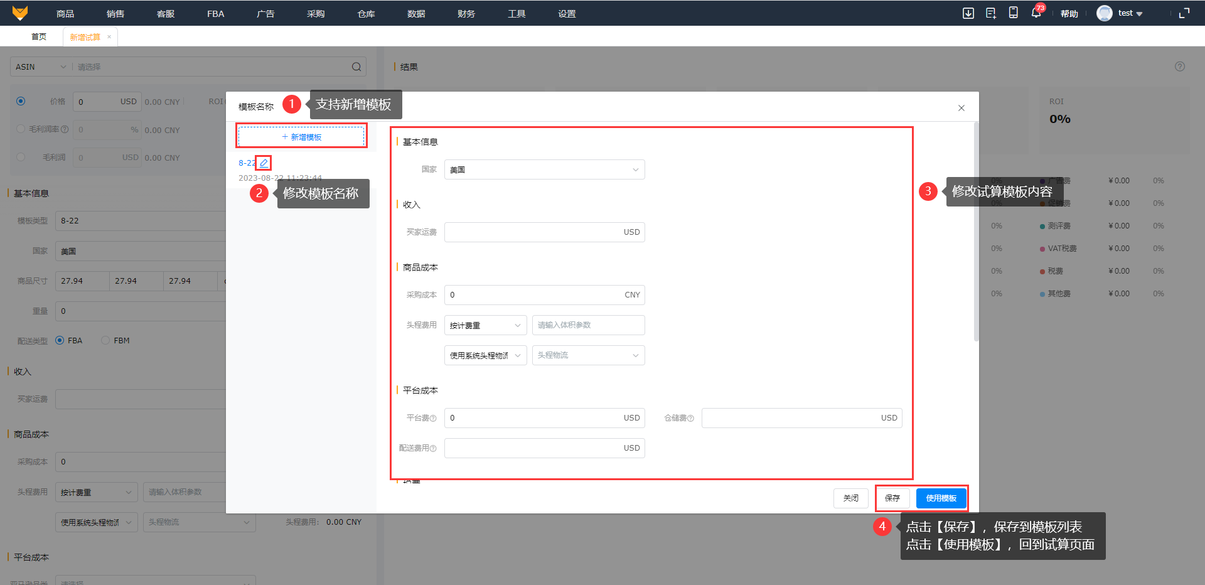
Task: Click the 重量 input on background page
Action: point(141,311)
